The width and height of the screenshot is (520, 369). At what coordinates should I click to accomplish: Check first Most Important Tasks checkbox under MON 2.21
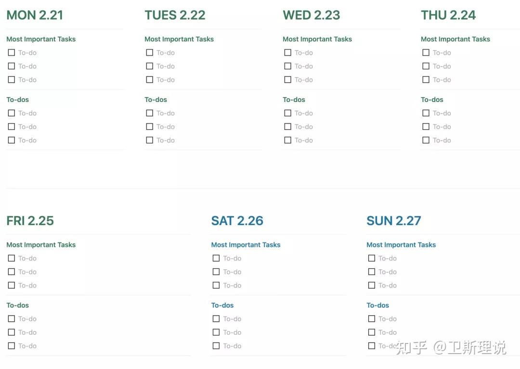click(12, 52)
